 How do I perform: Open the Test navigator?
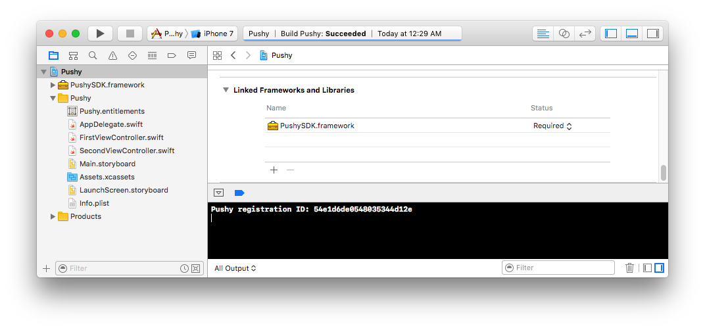pos(132,55)
